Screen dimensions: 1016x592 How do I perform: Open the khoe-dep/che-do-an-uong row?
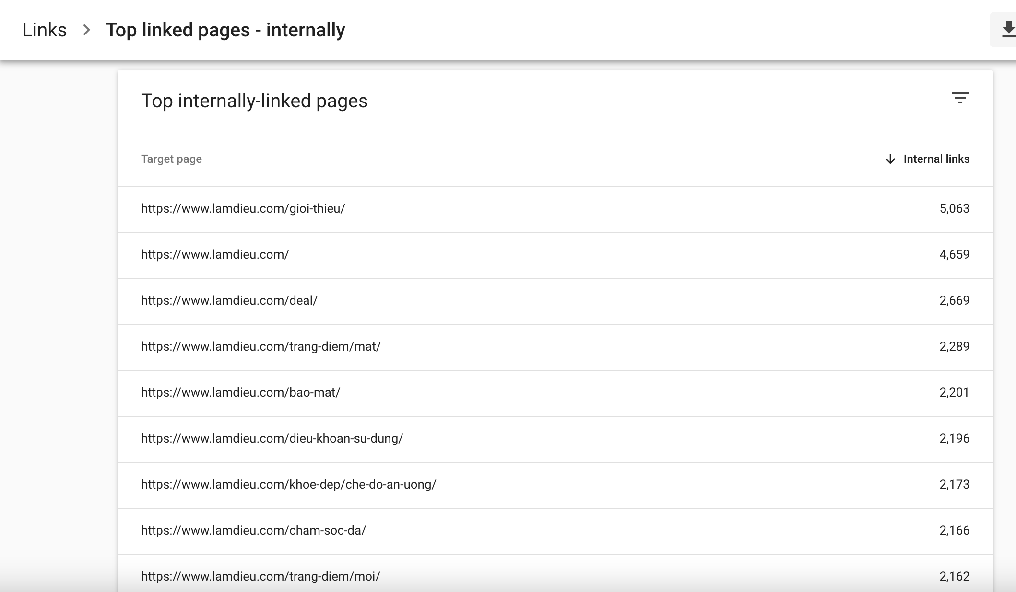point(555,485)
